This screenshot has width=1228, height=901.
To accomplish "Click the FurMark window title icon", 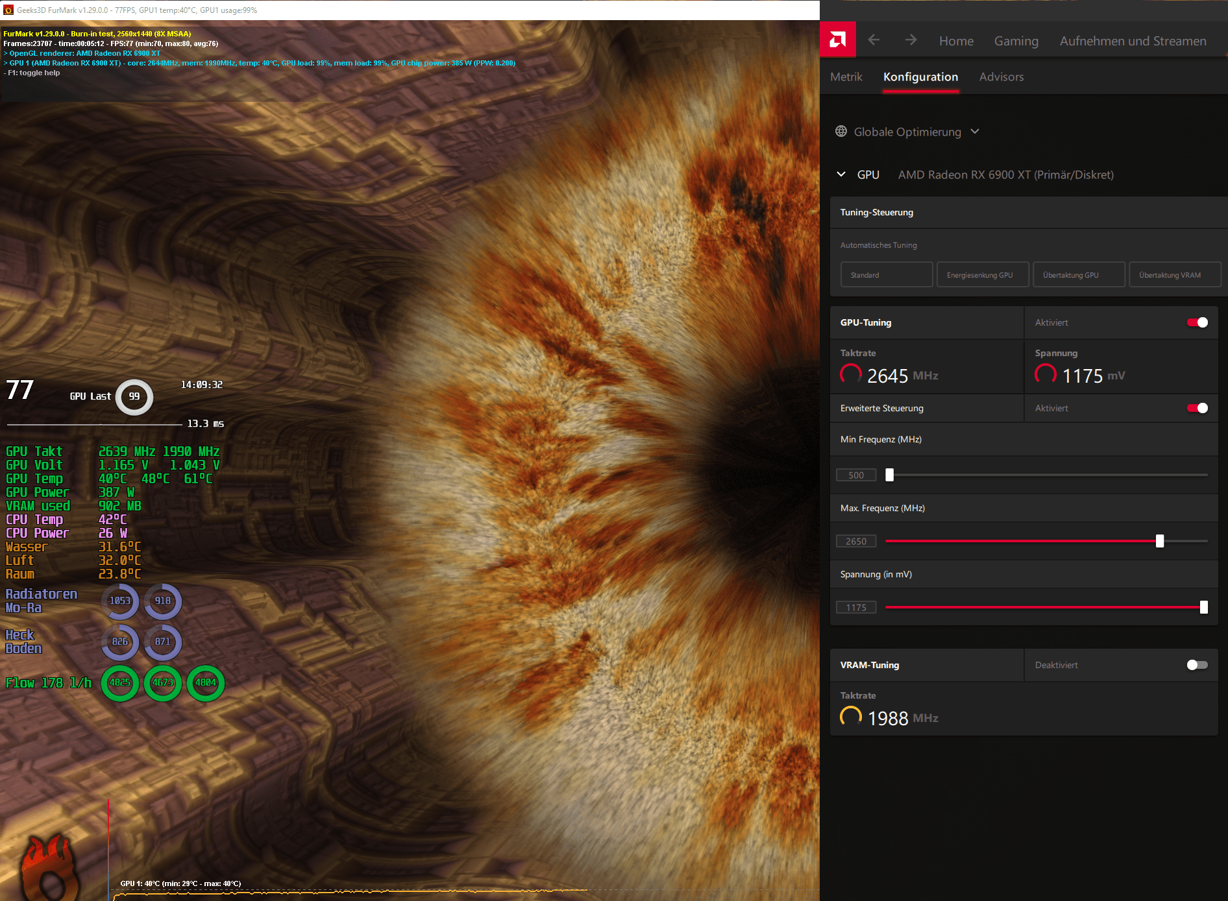I will coord(8,10).
